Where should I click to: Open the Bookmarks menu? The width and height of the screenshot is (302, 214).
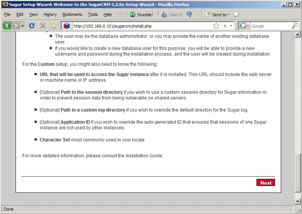[x=72, y=15]
